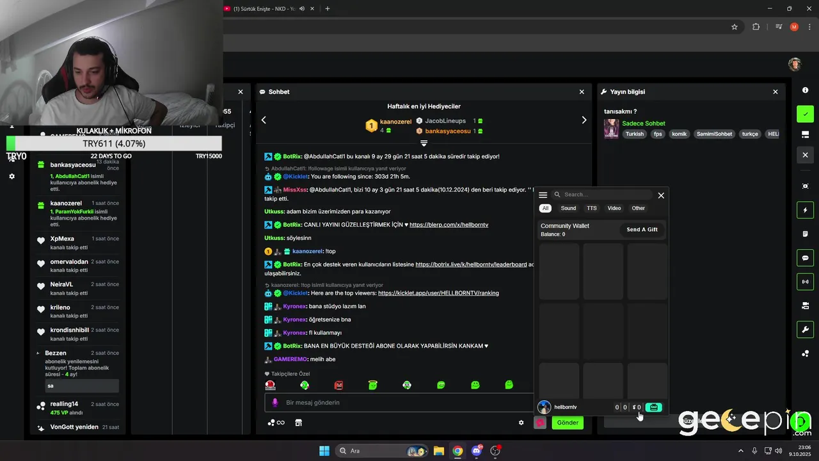Open settings gear in left sidebar
This screenshot has height=461, width=819.
click(x=12, y=176)
